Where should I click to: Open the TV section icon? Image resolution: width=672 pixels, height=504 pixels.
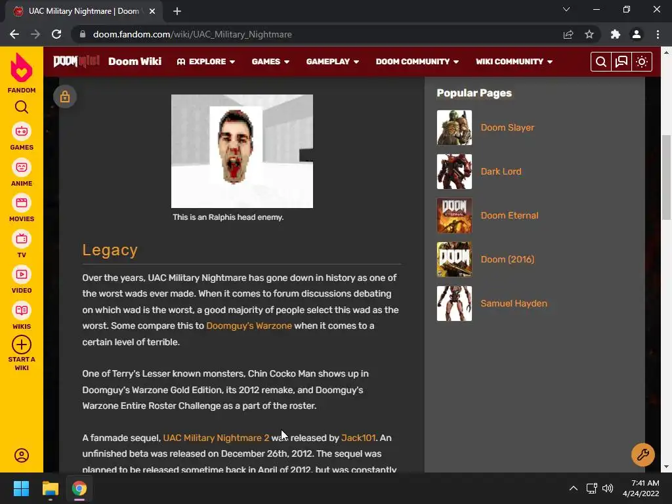click(x=22, y=239)
